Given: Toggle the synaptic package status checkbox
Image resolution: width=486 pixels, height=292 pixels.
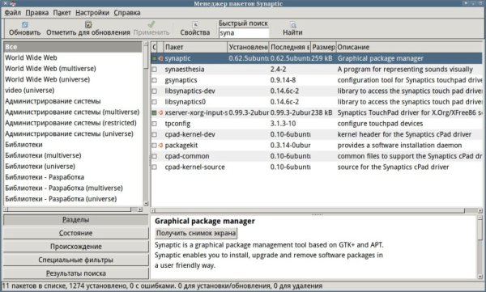Looking at the screenshot, I should coord(155,58).
